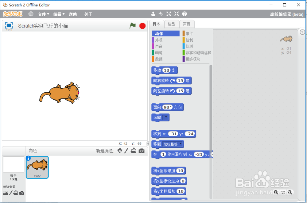307x203 pixels.
Task: Click the cat sprite on stage
Action: (x=60, y=93)
